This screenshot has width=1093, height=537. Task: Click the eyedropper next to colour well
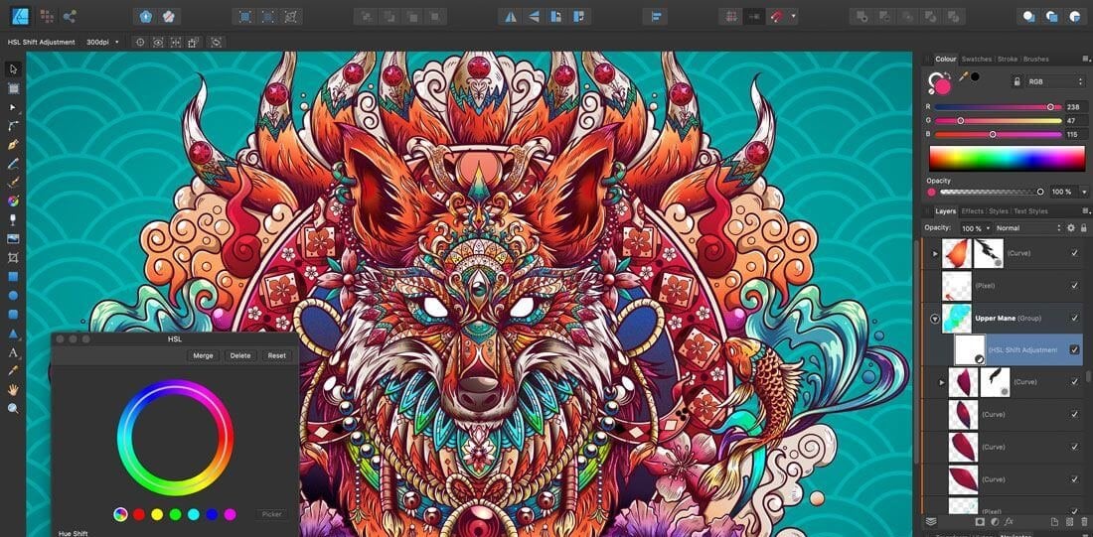pos(964,77)
